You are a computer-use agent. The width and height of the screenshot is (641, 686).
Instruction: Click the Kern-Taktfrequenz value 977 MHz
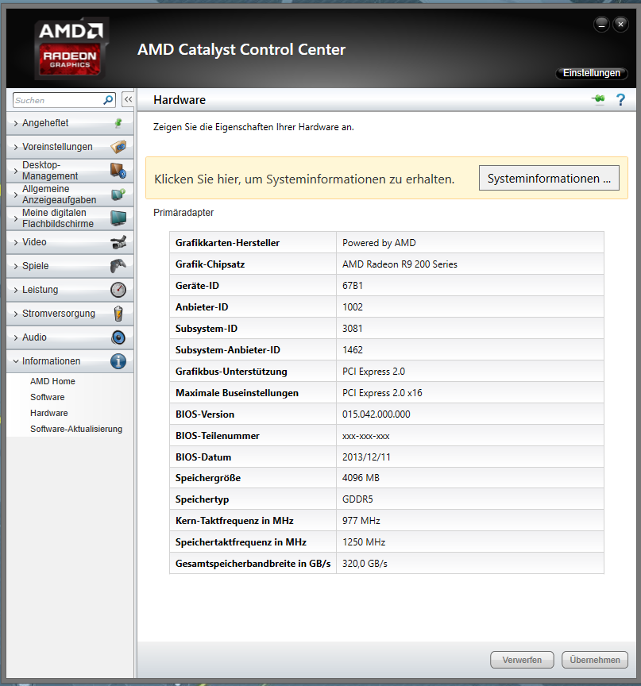coord(361,521)
